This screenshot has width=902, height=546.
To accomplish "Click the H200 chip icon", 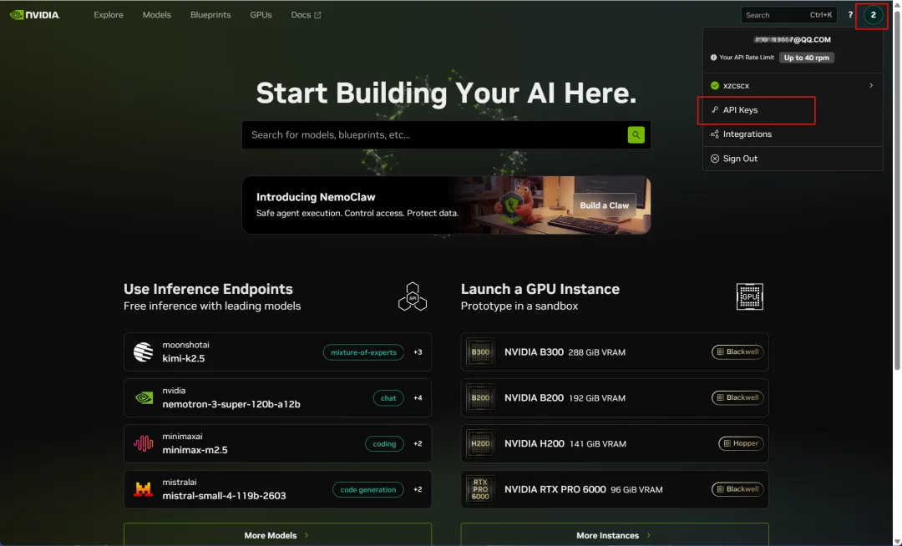I will point(480,443).
